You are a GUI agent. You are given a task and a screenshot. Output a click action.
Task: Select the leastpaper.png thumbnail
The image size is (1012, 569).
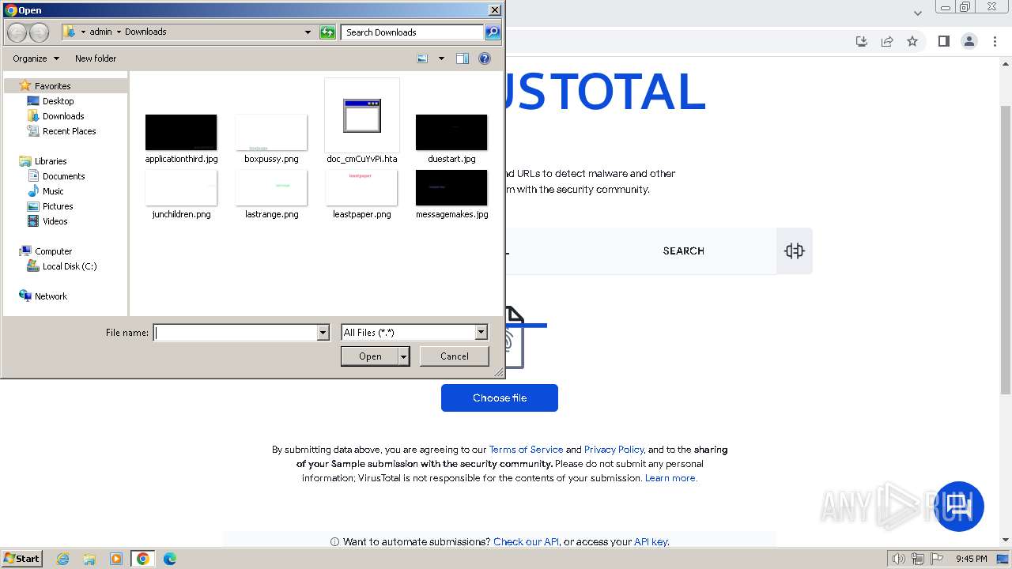point(361,188)
